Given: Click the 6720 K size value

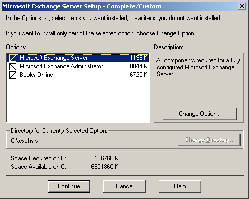Looking at the screenshot, I should click(x=139, y=75).
